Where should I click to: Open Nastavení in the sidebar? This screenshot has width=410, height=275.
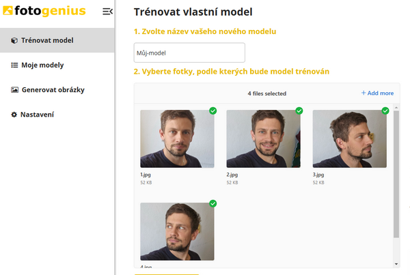(x=37, y=115)
